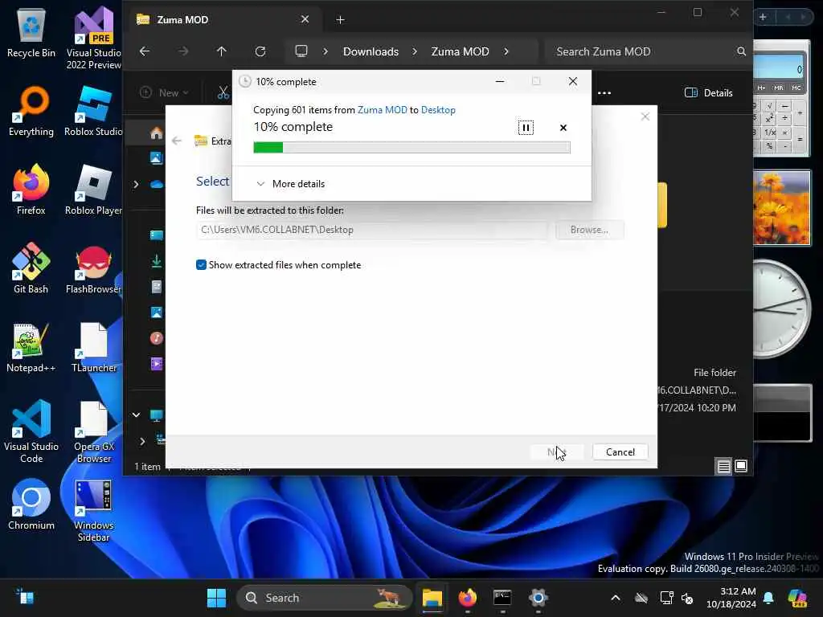Open Videos quick access in sidebar

157,364
